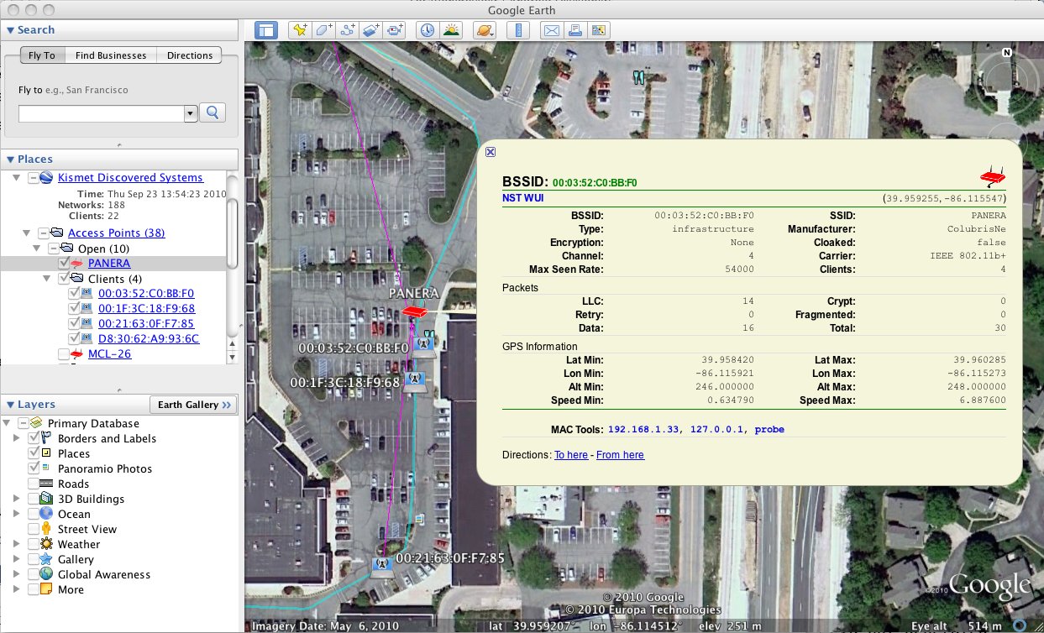Add a path from the toolbar
Screen dimensions: 1044x633
(x=348, y=30)
